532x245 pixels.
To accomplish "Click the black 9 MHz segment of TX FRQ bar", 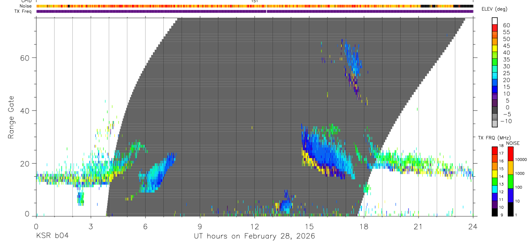I will [495, 212].
